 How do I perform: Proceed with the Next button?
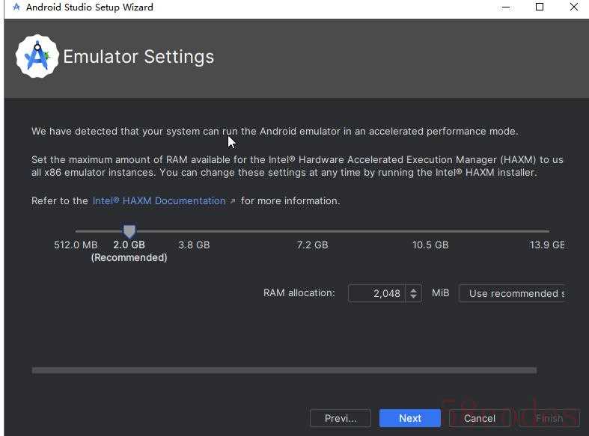click(x=410, y=418)
